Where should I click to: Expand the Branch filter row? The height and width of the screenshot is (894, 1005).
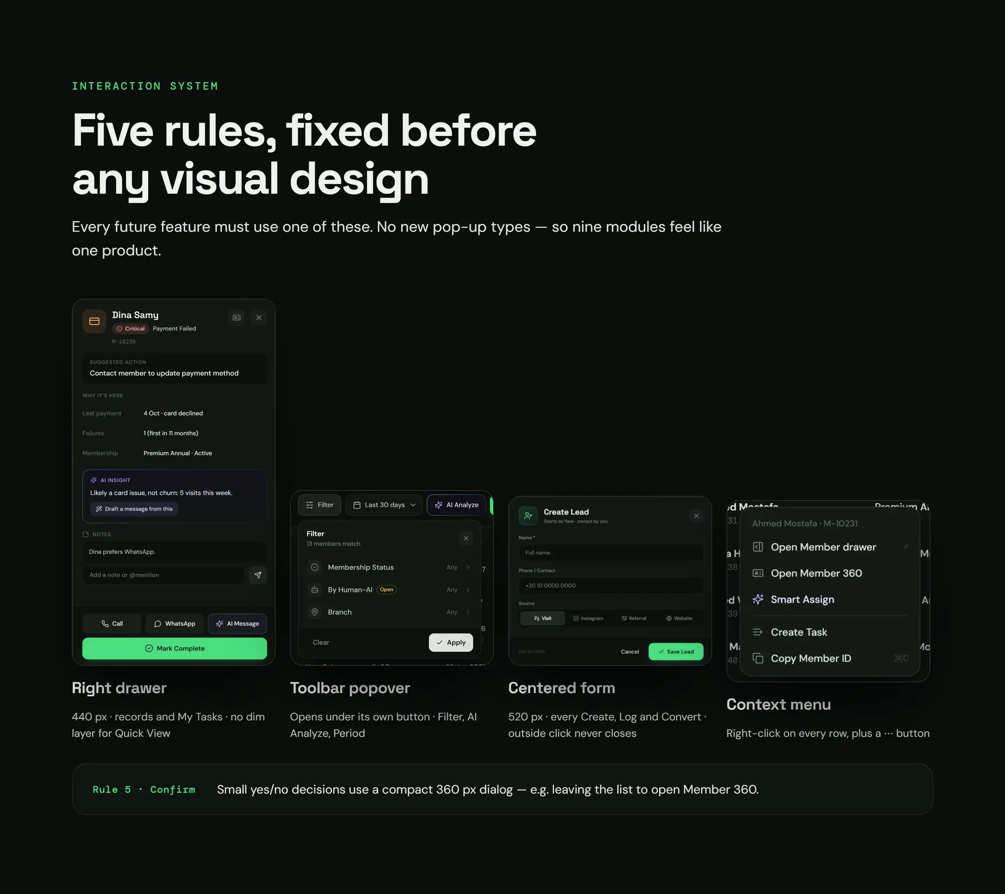(389, 612)
